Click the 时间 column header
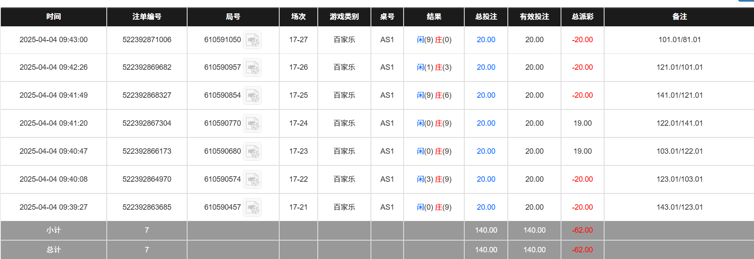Screen dimensions: 754x259 pyautogui.click(x=54, y=17)
